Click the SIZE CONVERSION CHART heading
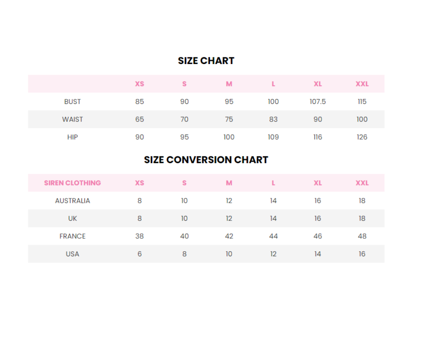 206,160
